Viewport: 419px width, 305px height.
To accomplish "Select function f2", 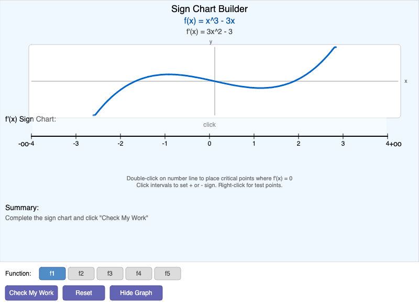I will click(x=81, y=273).
